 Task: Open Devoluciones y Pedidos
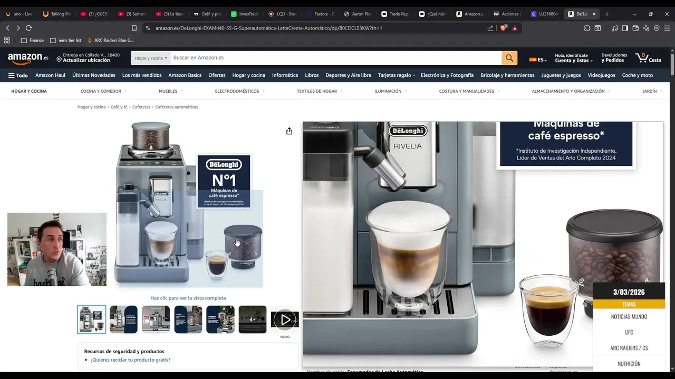coord(614,58)
